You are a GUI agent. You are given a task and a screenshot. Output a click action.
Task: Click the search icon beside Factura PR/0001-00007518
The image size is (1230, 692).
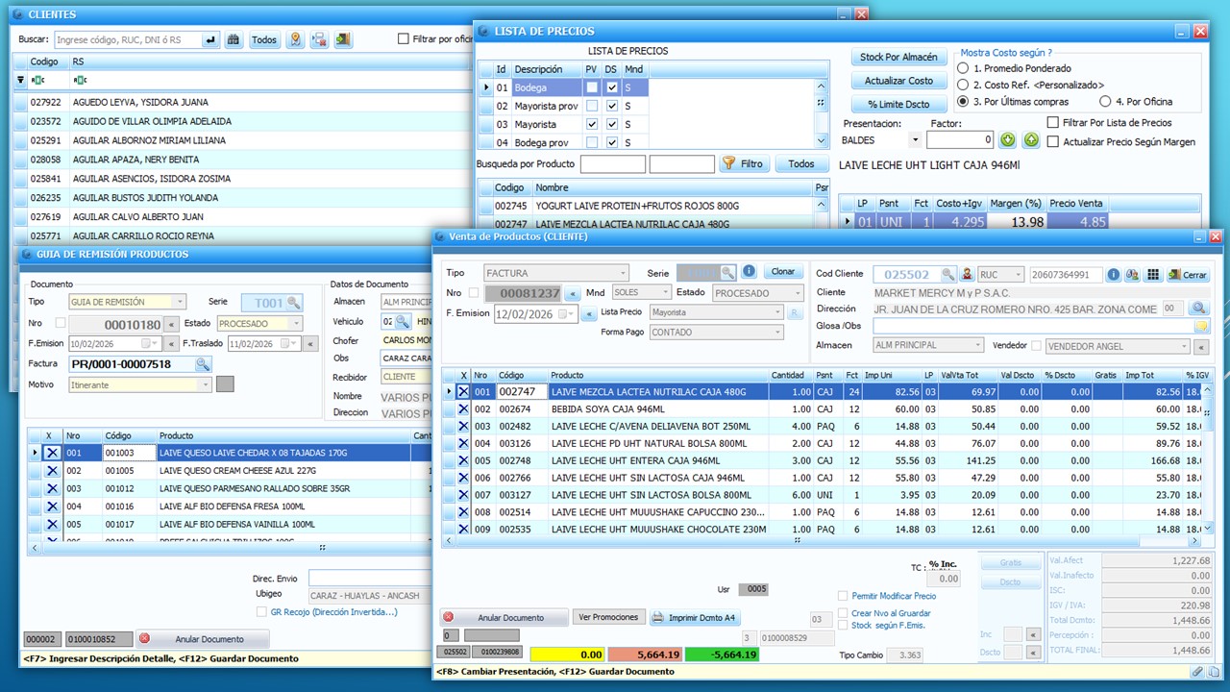click(203, 364)
